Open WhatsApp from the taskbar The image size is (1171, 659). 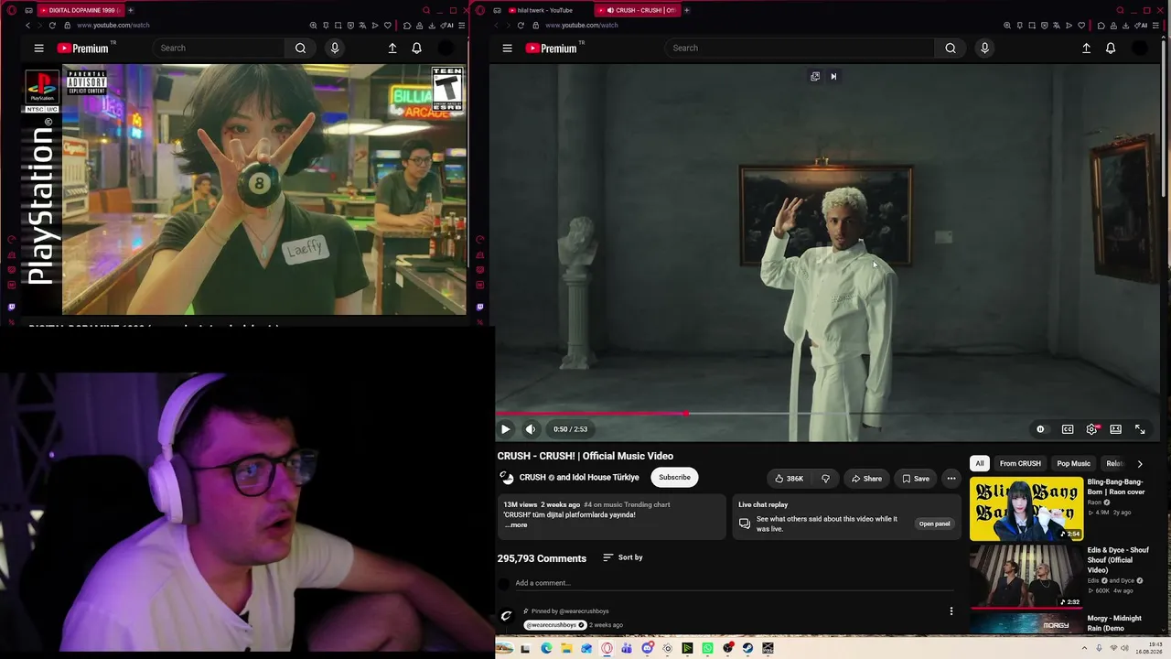708,648
